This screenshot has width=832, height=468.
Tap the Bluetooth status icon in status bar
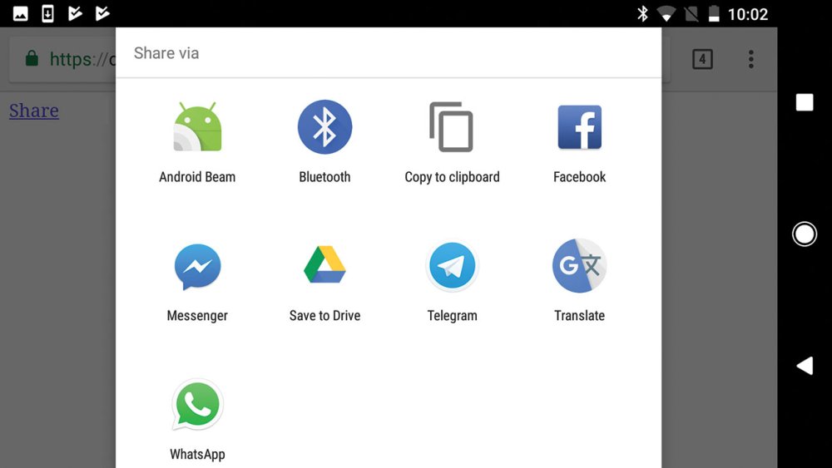(642, 14)
